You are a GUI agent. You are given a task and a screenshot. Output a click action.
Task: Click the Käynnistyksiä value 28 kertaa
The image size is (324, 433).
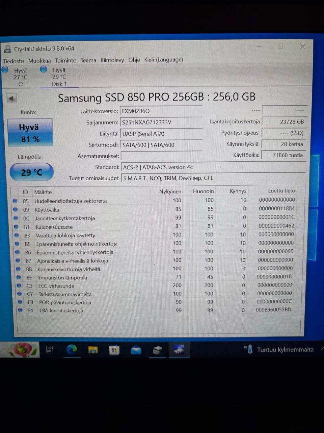284,144
